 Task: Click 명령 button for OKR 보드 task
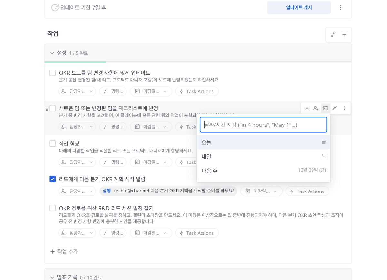point(113,91)
